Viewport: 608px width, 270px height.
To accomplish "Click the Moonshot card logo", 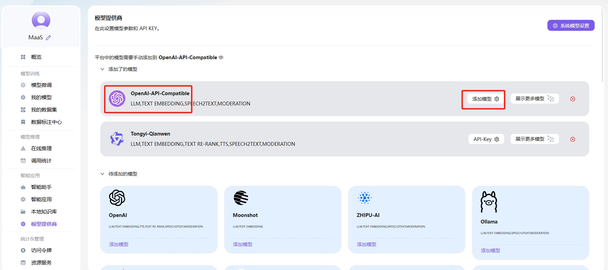I will [241, 198].
